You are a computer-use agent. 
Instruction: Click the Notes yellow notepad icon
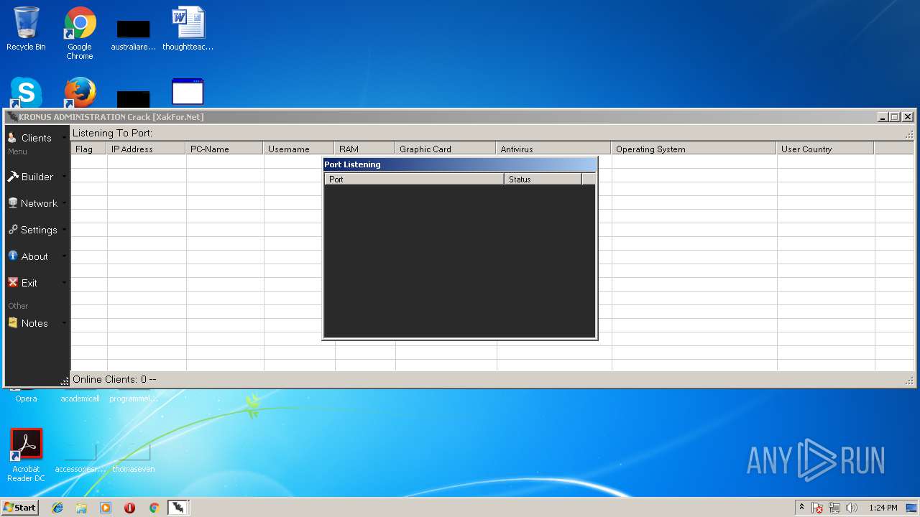pos(12,322)
